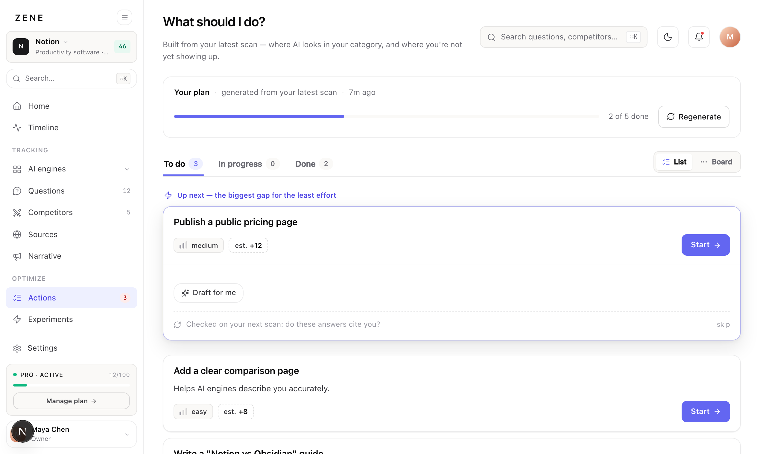Click the est. +12 tag
The width and height of the screenshot is (760, 454).
pos(248,245)
